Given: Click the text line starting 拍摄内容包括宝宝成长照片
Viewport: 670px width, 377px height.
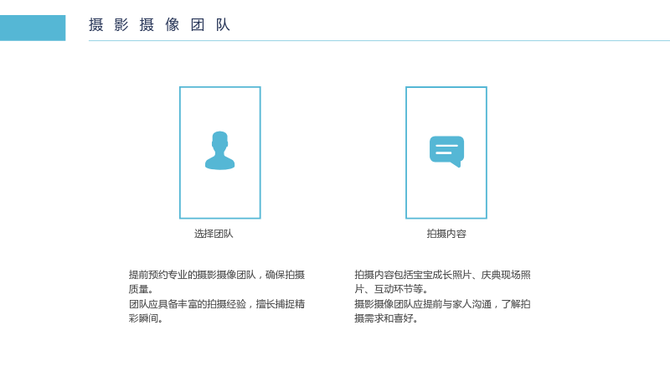Looking at the screenshot, I should click(x=442, y=275).
